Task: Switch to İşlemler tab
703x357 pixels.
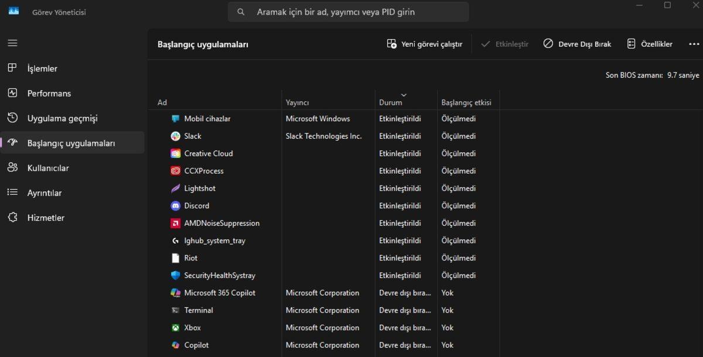Action: [x=42, y=68]
